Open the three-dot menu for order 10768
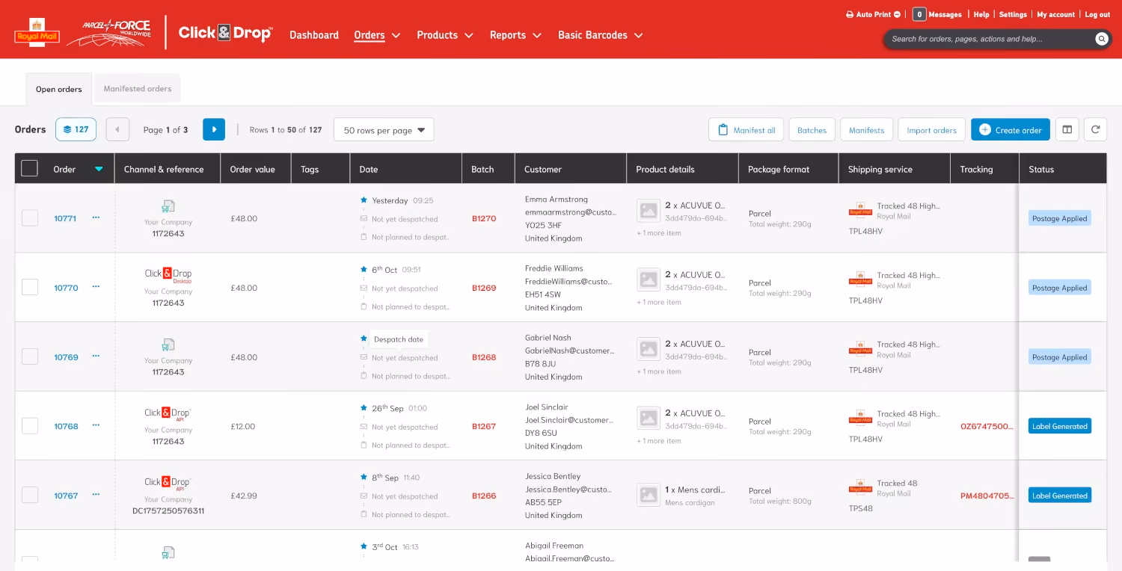Viewport: 1122px width, 571px height. tap(96, 425)
